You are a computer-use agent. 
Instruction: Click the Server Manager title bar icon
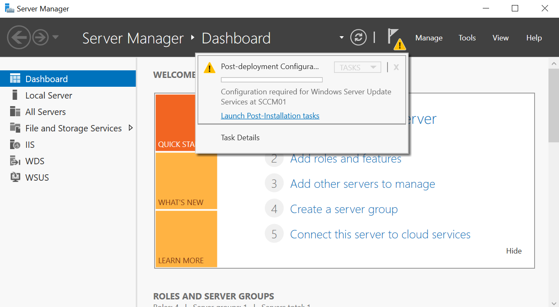pyautogui.click(x=9, y=8)
